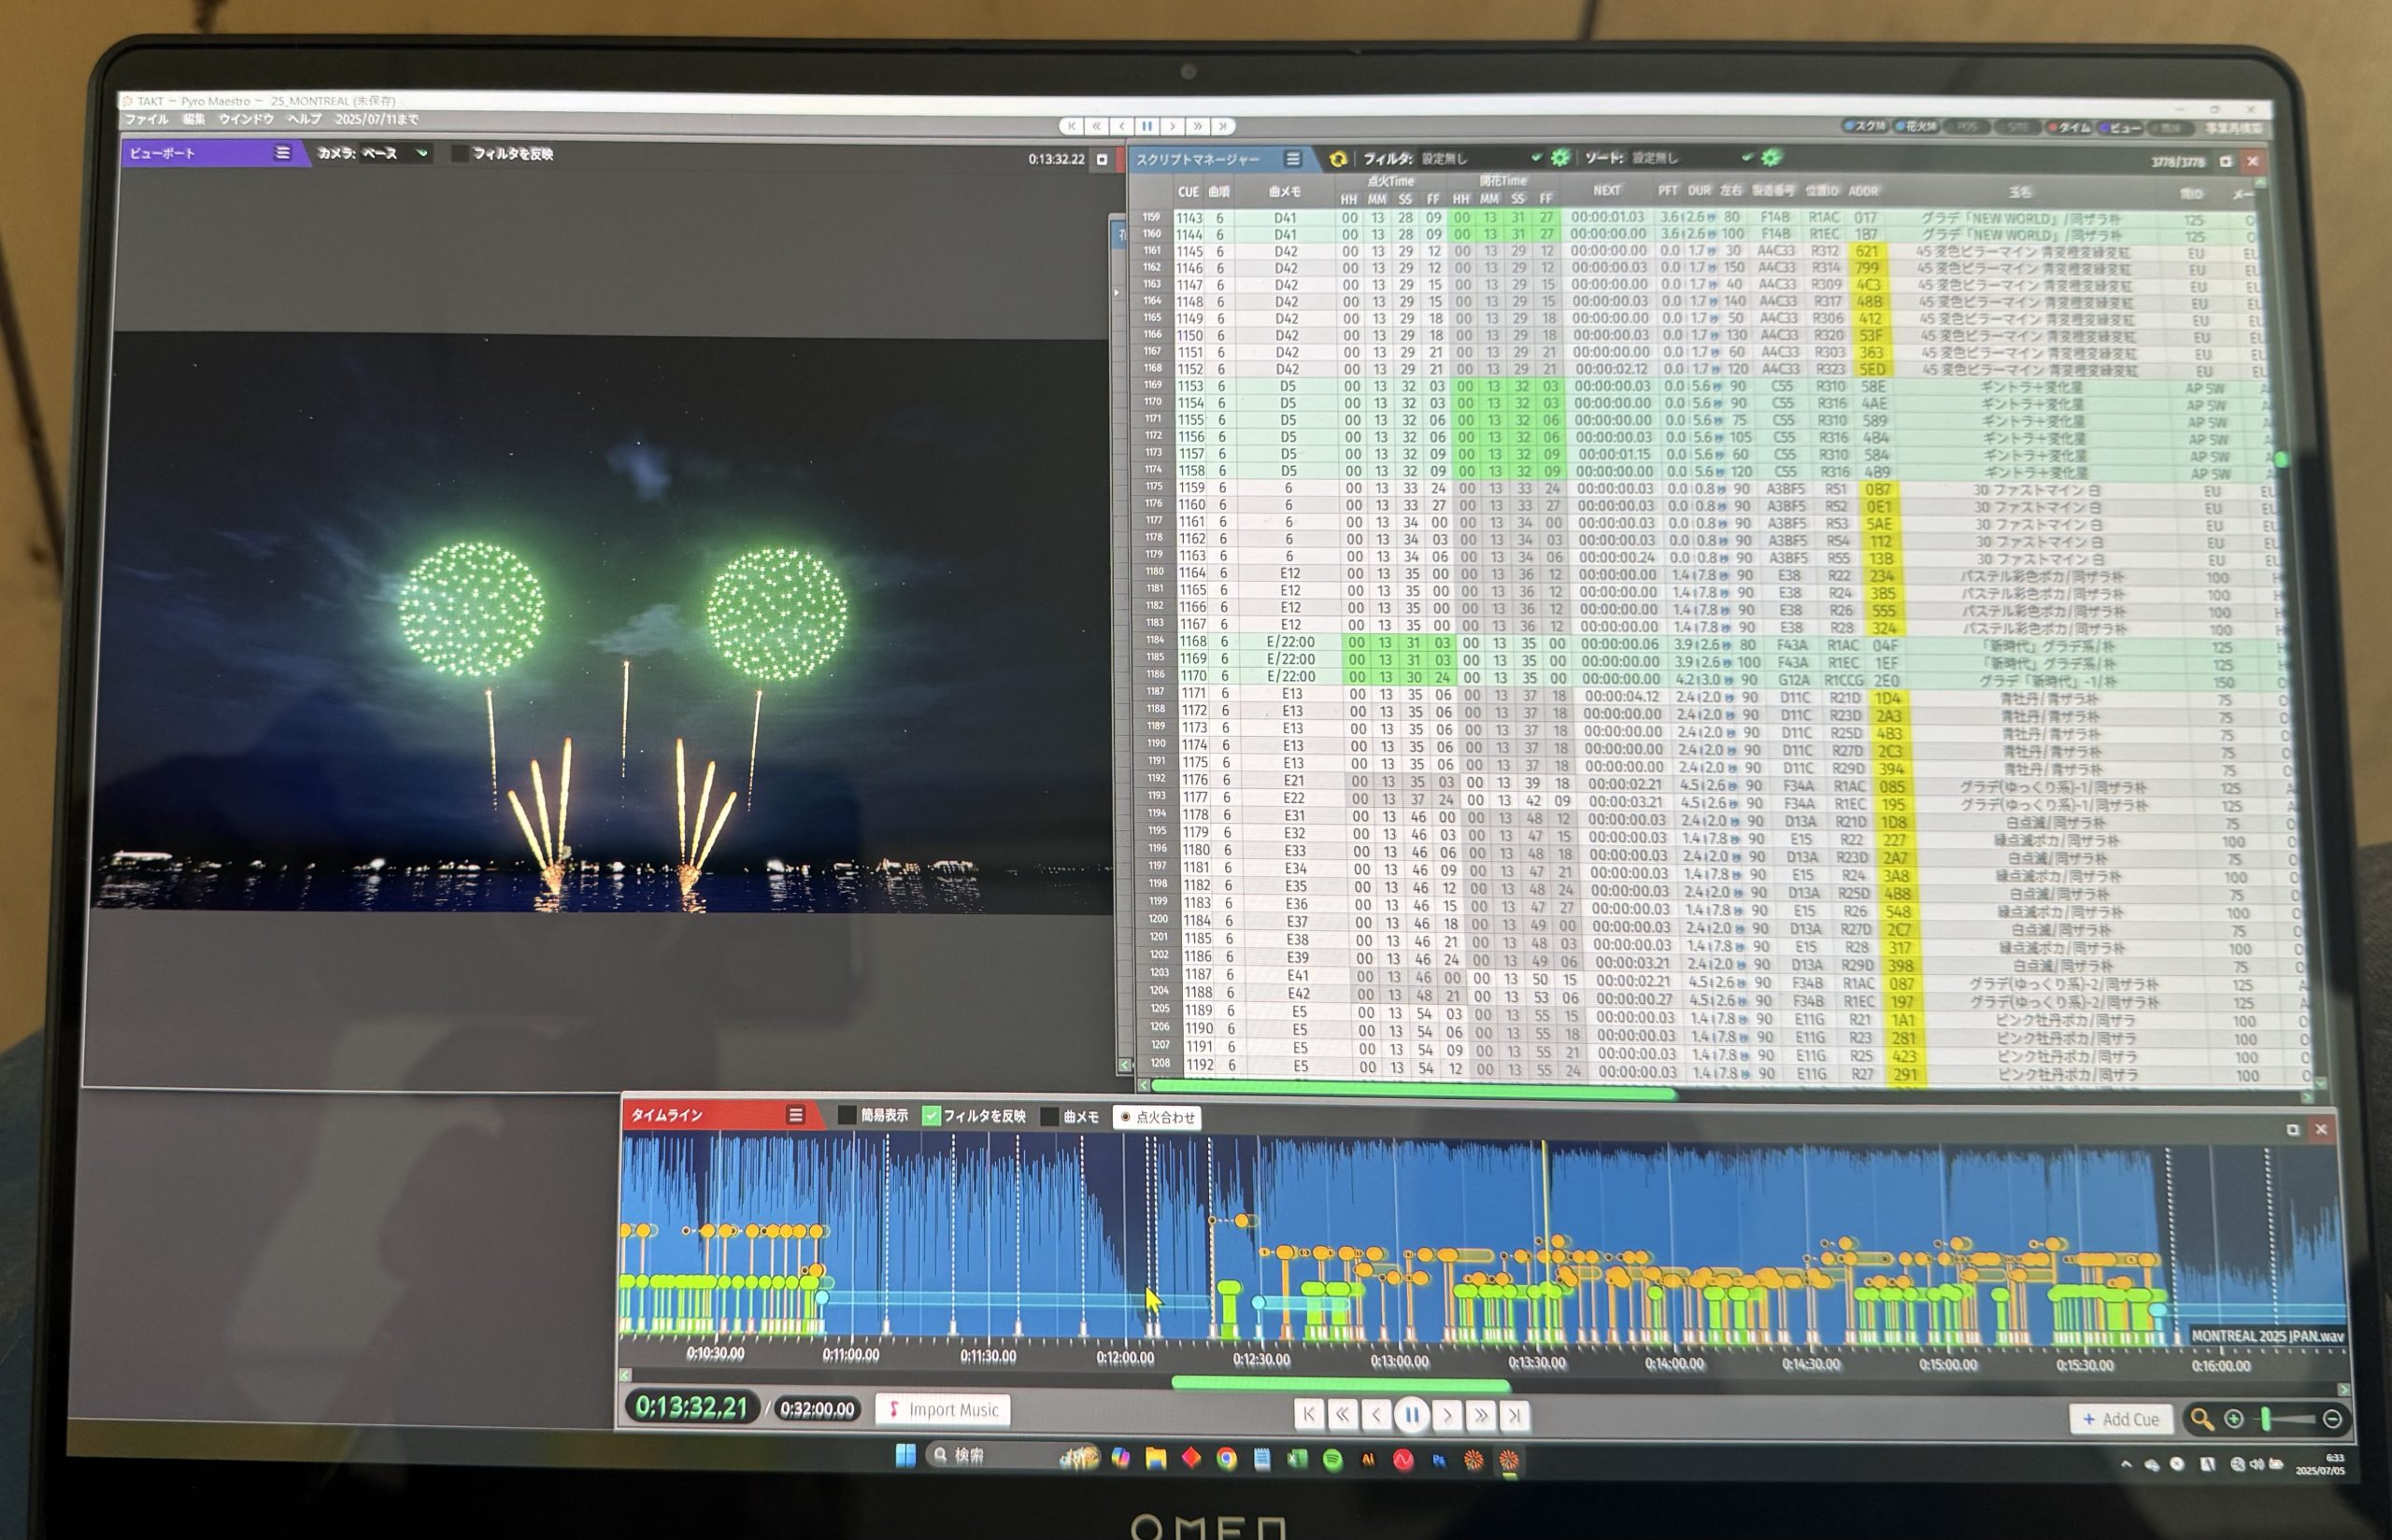Enable 簡易表示 checkbox in timeline
The width and height of the screenshot is (2392, 1540).
pyautogui.click(x=847, y=1115)
